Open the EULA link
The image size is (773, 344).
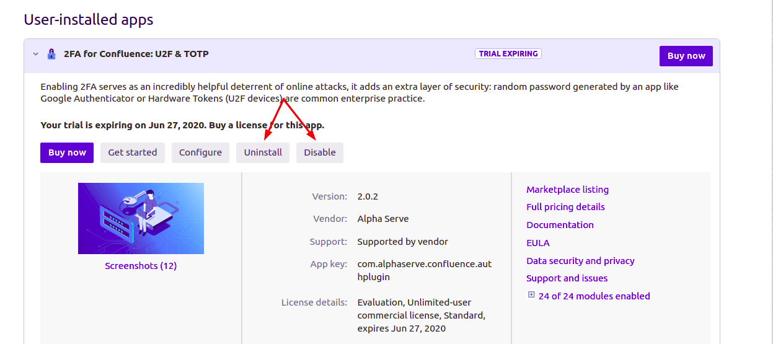(x=538, y=243)
